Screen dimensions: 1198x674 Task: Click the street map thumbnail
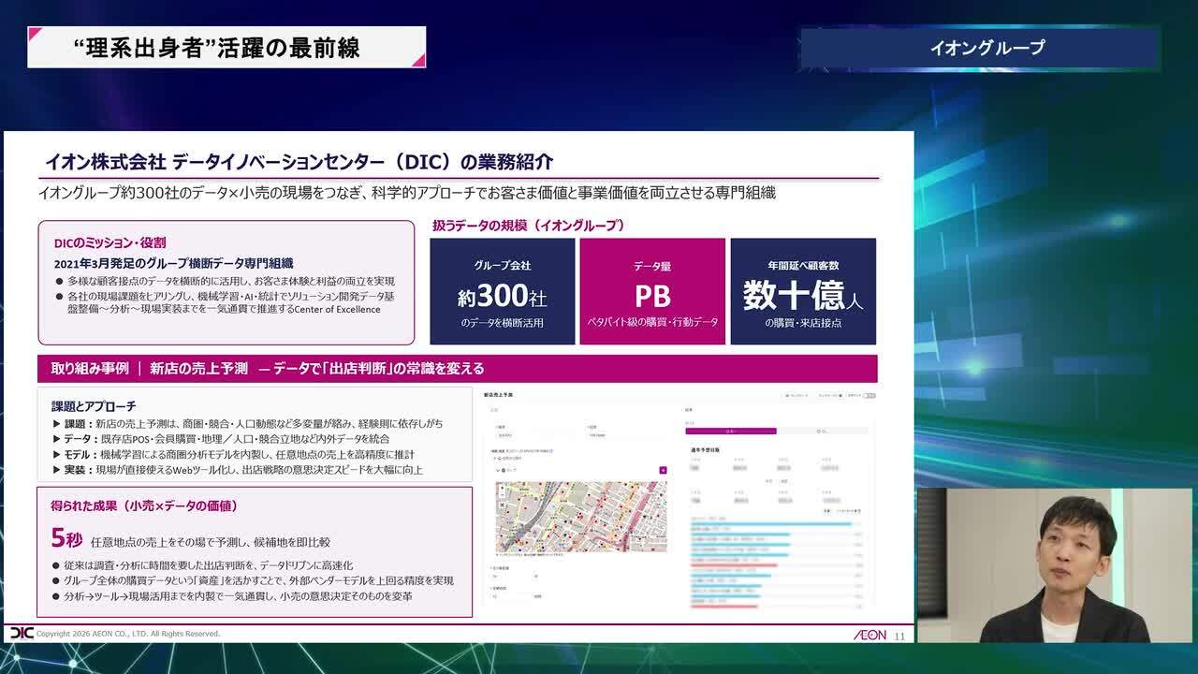click(580, 517)
